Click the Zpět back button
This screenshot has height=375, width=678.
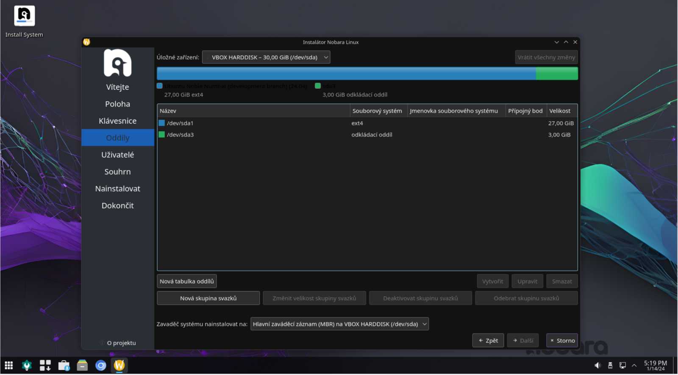pos(488,341)
